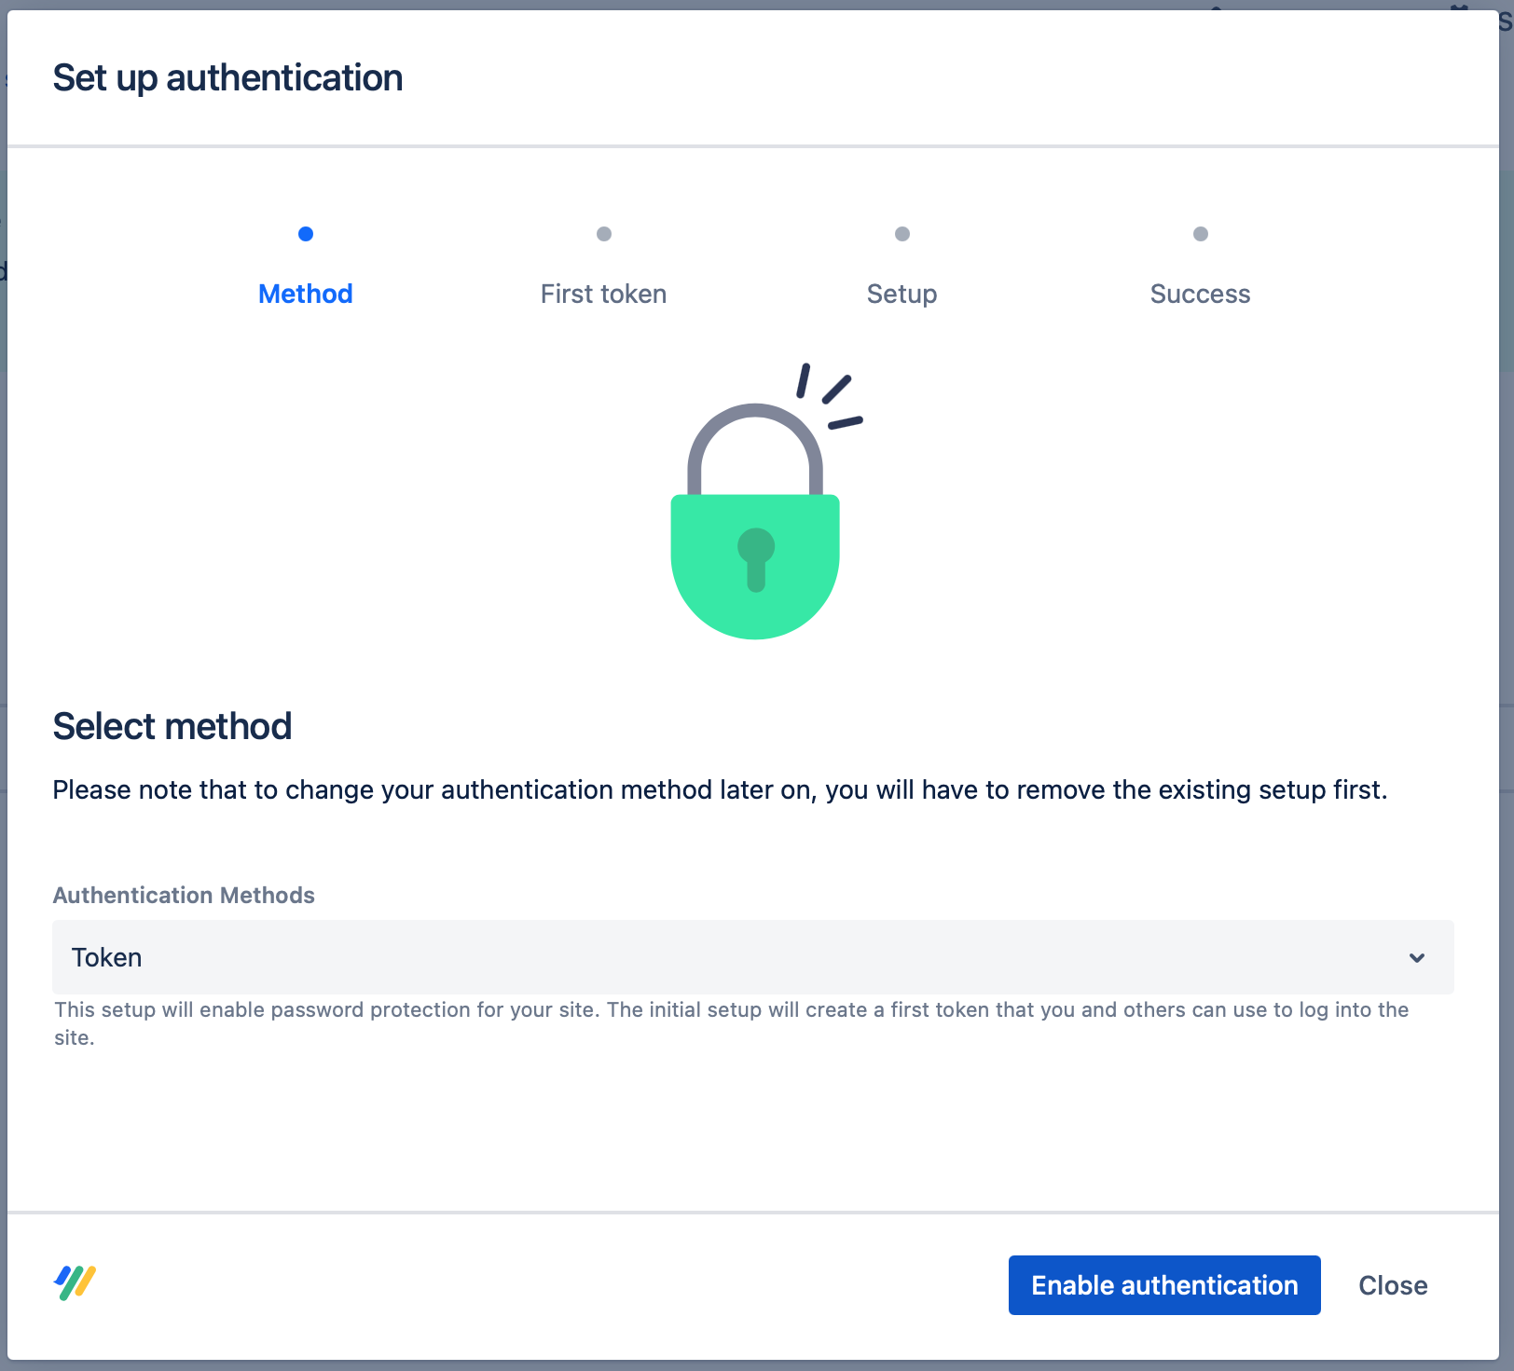The image size is (1514, 1371).
Task: Open the Token authentication method dropdown
Action: [x=736, y=958]
